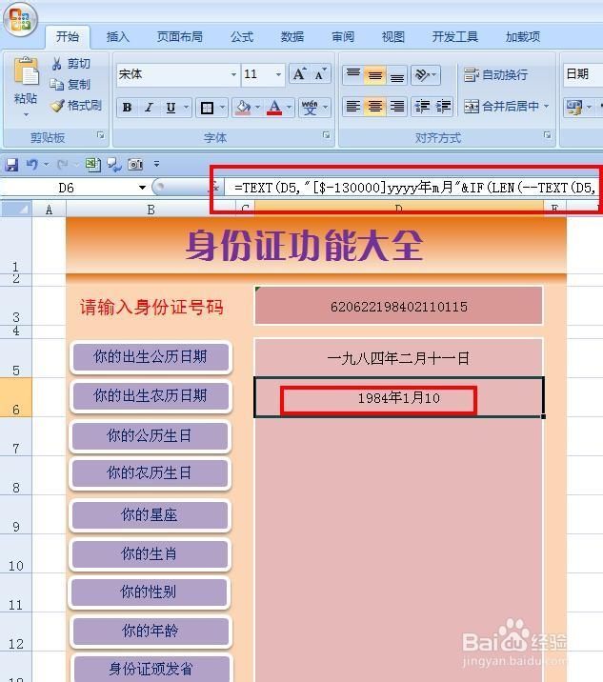The height and width of the screenshot is (682, 603).
Task: Enable 自动换行 wrap text
Action: (495, 75)
